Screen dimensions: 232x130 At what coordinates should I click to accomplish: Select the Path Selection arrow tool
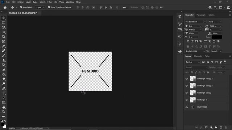point(4,98)
